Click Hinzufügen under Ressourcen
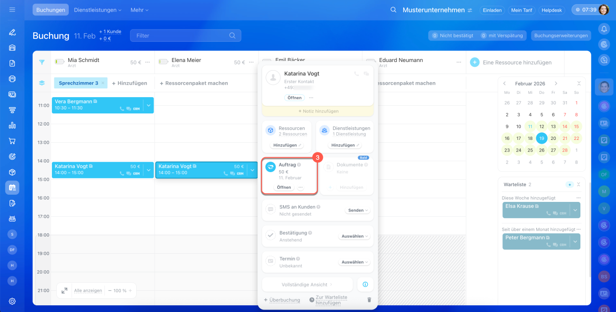Image resolution: width=616 pixels, height=312 pixels. 288,145
